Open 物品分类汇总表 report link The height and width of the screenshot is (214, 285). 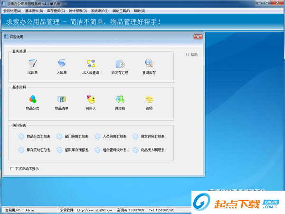click(38, 136)
